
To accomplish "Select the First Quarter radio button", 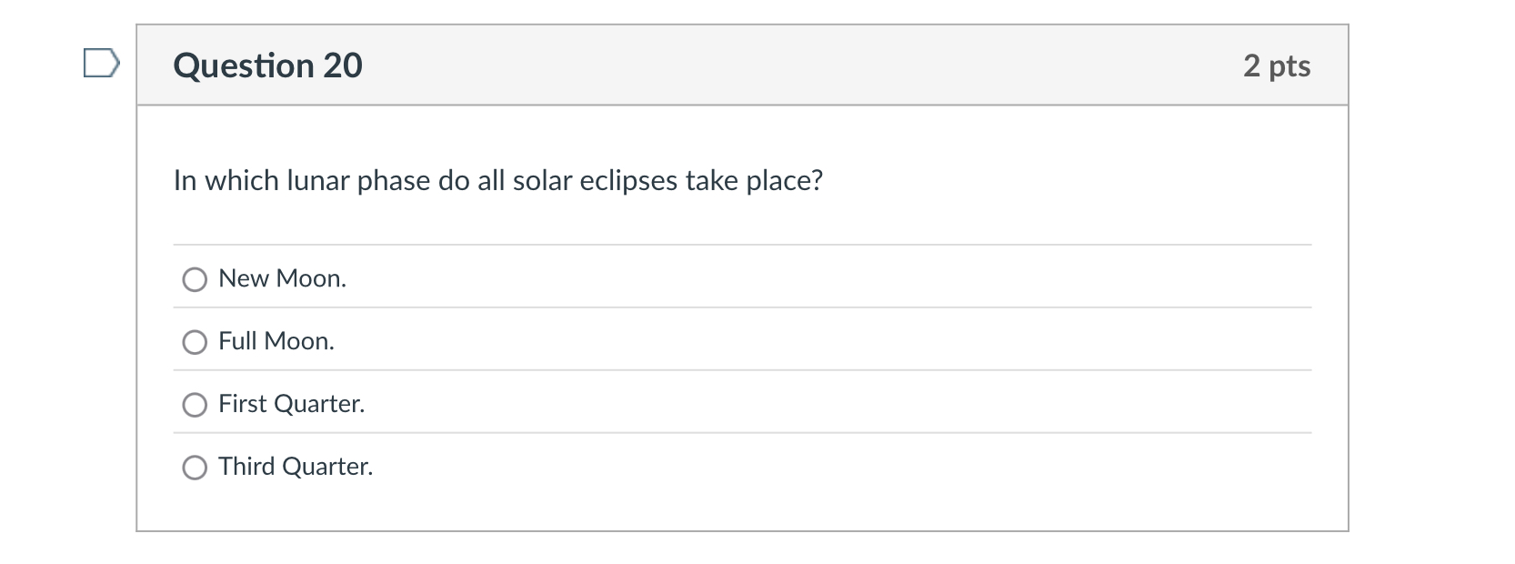I will [x=193, y=405].
